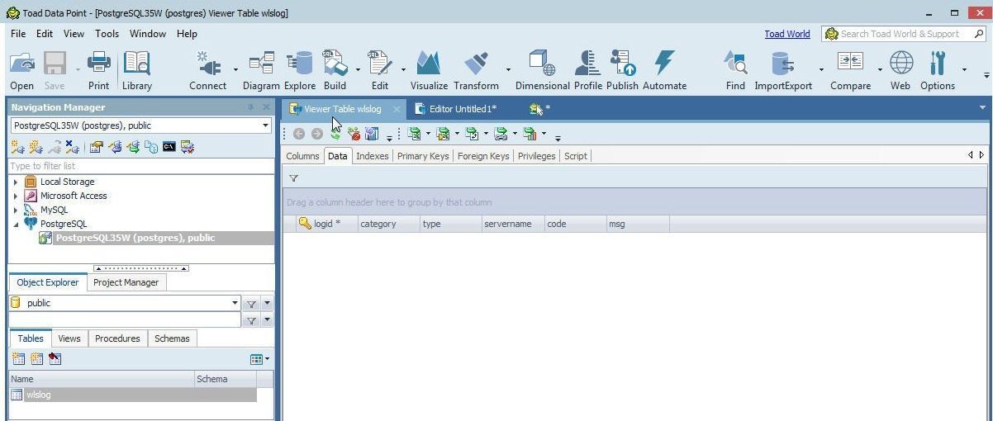Click the Open toolbar icon
The image size is (993, 421).
tap(22, 70)
